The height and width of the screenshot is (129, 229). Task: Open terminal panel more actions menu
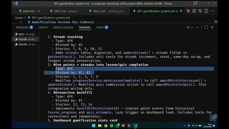coord(197,27)
